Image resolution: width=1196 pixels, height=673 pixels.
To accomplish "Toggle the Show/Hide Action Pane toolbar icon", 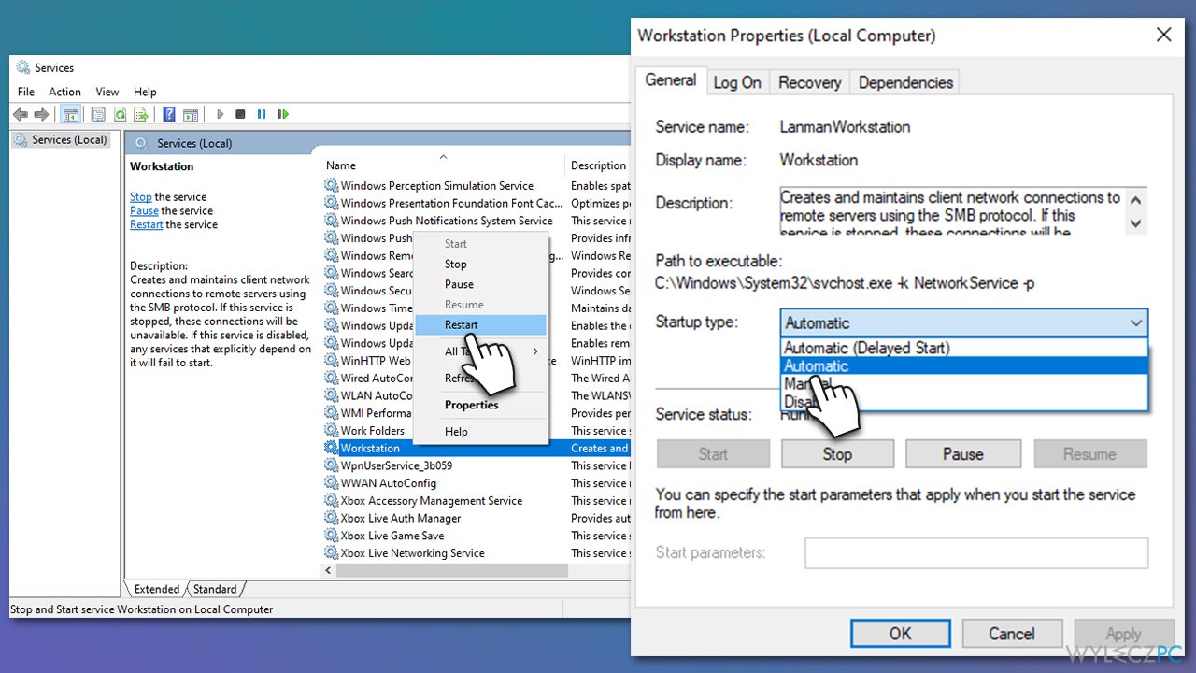I will (x=191, y=114).
